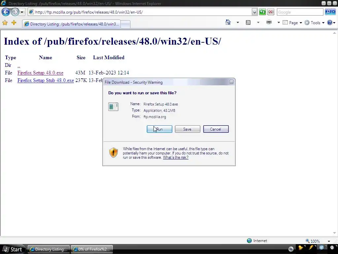Click the Back navigation arrow
This screenshot has width=338, height=254.
click(x=6, y=12)
